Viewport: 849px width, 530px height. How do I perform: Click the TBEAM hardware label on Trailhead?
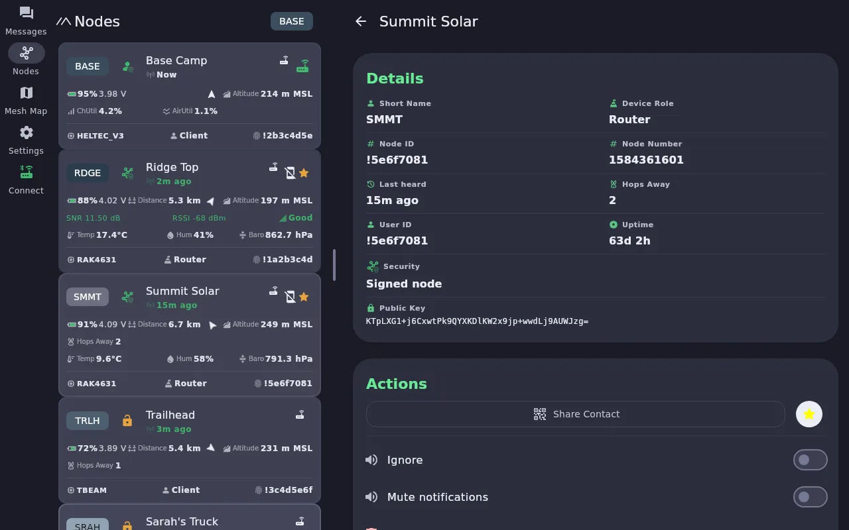(x=92, y=490)
